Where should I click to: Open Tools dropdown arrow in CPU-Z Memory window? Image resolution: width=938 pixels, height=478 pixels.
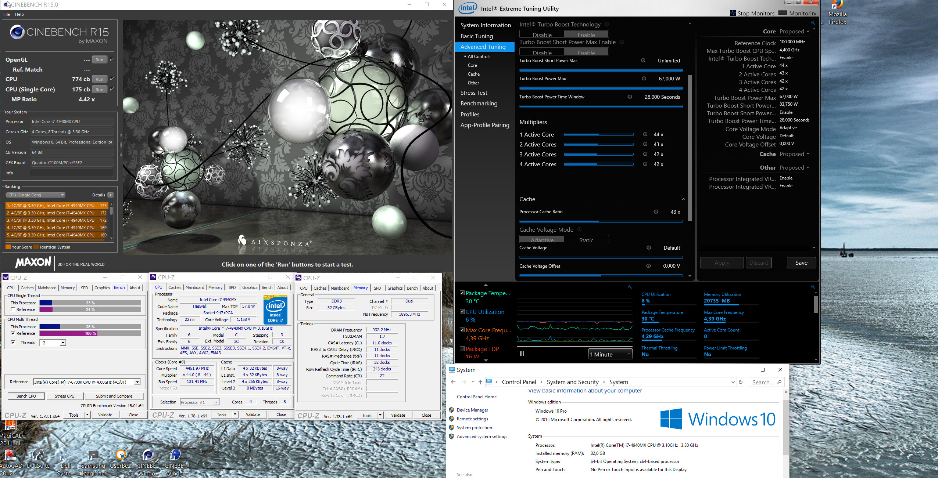pos(380,415)
